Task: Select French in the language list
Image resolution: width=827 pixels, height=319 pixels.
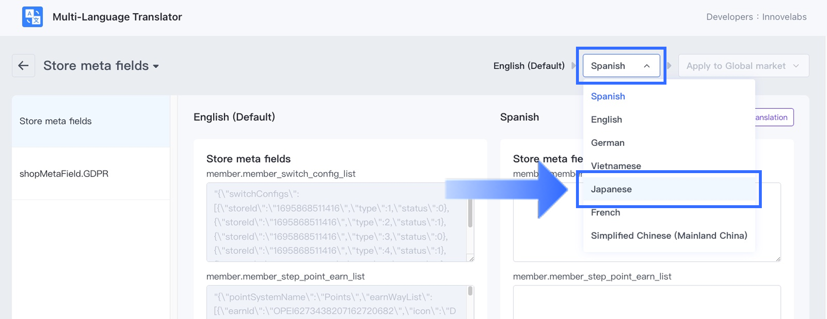Action: pyautogui.click(x=605, y=213)
